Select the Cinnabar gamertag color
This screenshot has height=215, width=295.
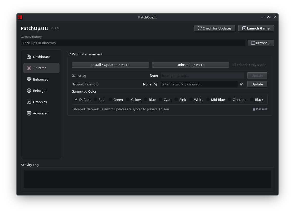coord(230,100)
